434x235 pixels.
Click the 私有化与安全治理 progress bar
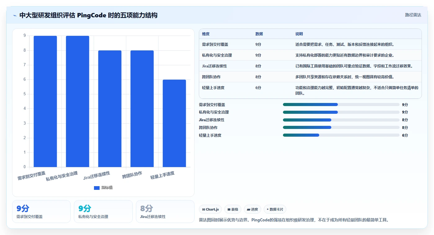tap(341, 112)
